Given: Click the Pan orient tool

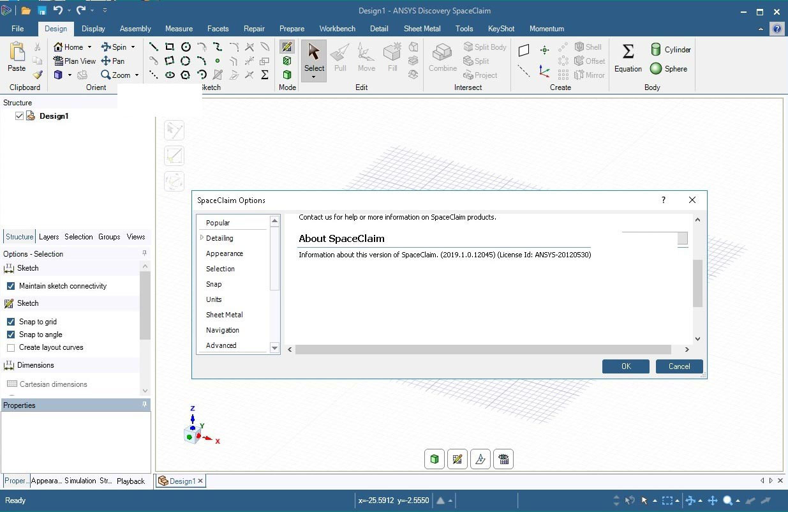Looking at the screenshot, I should point(113,61).
